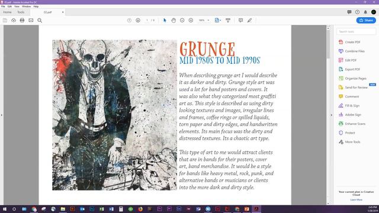Viewport: 379px width, 213px height.
Task: Select the highlighter pen tool
Action: (x=250, y=20)
